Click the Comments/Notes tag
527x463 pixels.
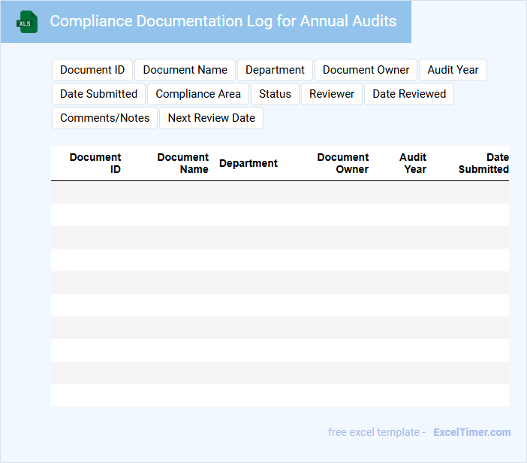click(x=105, y=118)
